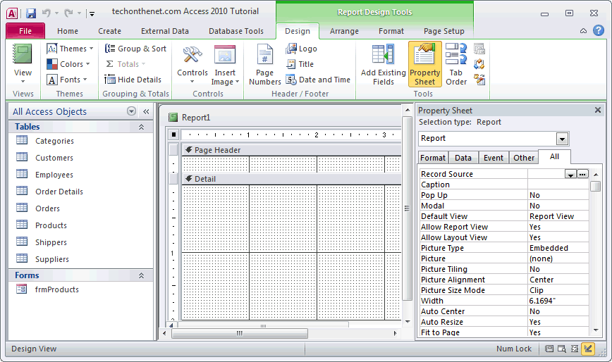
Task: Open the Colors theme dropdown
Action: tap(68, 64)
